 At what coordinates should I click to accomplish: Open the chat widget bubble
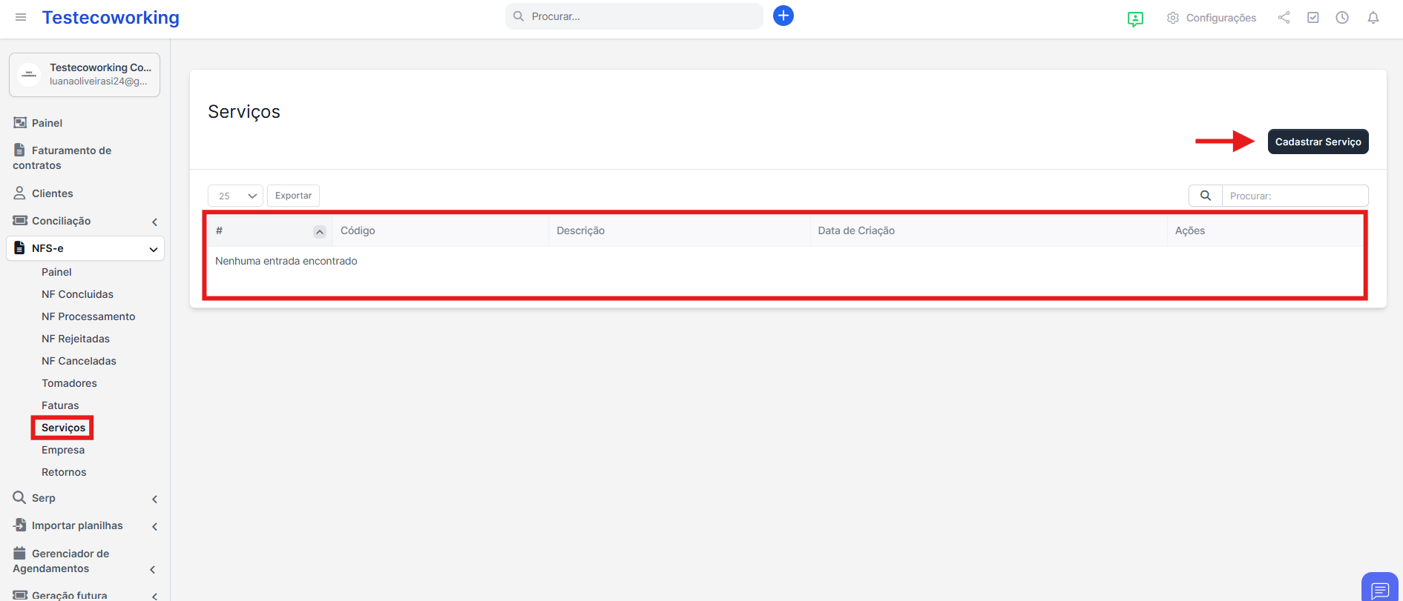[x=1379, y=589]
